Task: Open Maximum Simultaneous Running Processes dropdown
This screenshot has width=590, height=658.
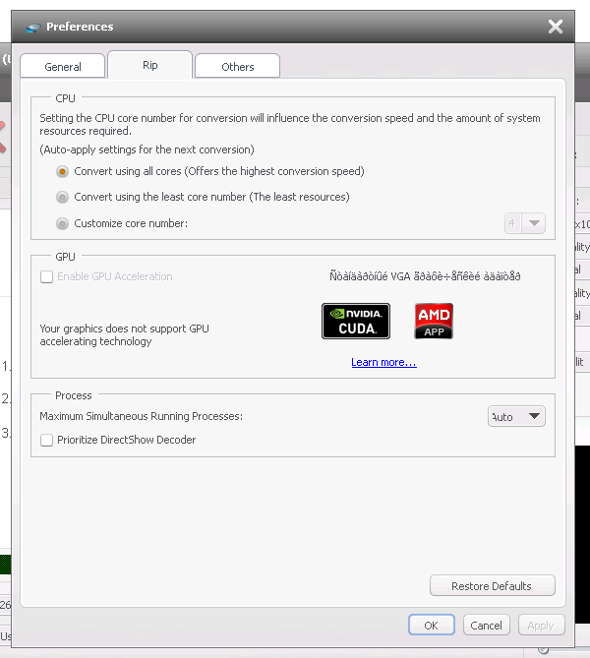Action: tap(516, 416)
